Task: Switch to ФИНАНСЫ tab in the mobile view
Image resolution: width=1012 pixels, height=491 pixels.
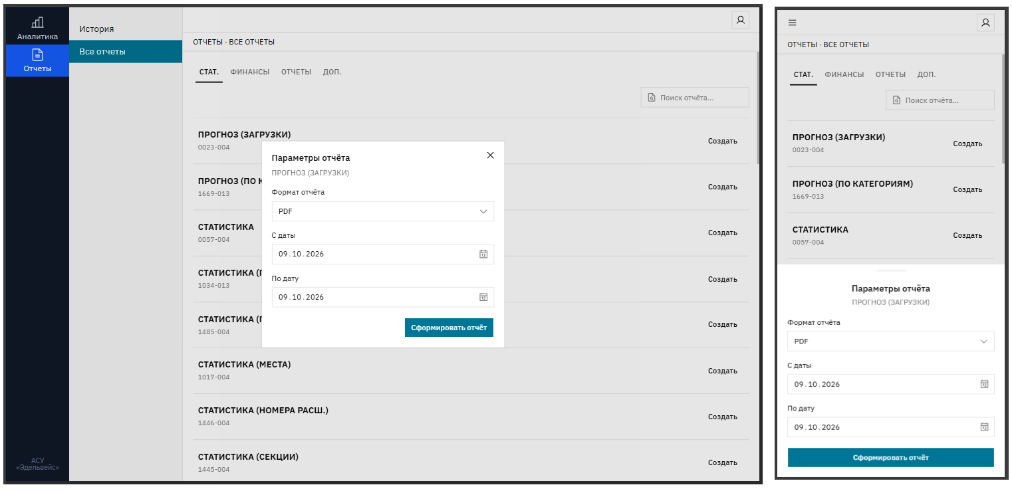Action: [x=844, y=74]
